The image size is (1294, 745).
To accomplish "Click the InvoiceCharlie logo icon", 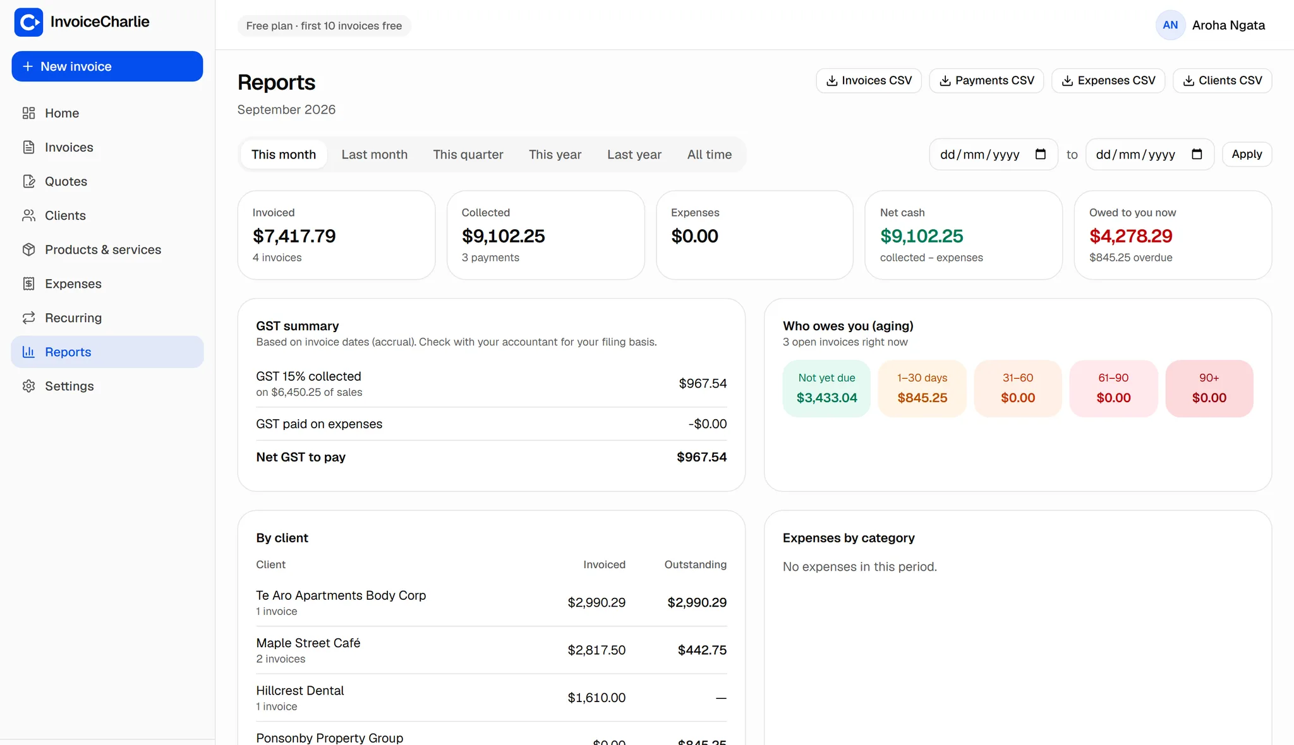I will tap(28, 22).
